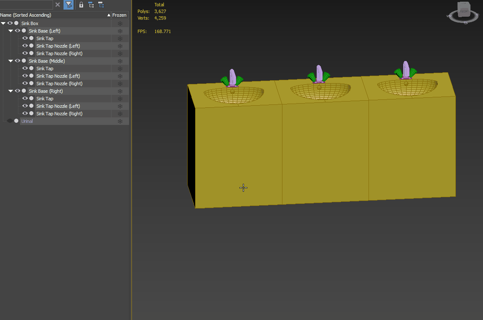This screenshot has width=483, height=320.
Task: Select Sink Tap Nozzle (Right) under Sink Base (Middle)
Action: pos(58,83)
